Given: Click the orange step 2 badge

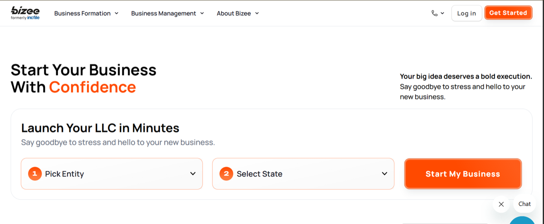Looking at the screenshot, I should tap(226, 173).
